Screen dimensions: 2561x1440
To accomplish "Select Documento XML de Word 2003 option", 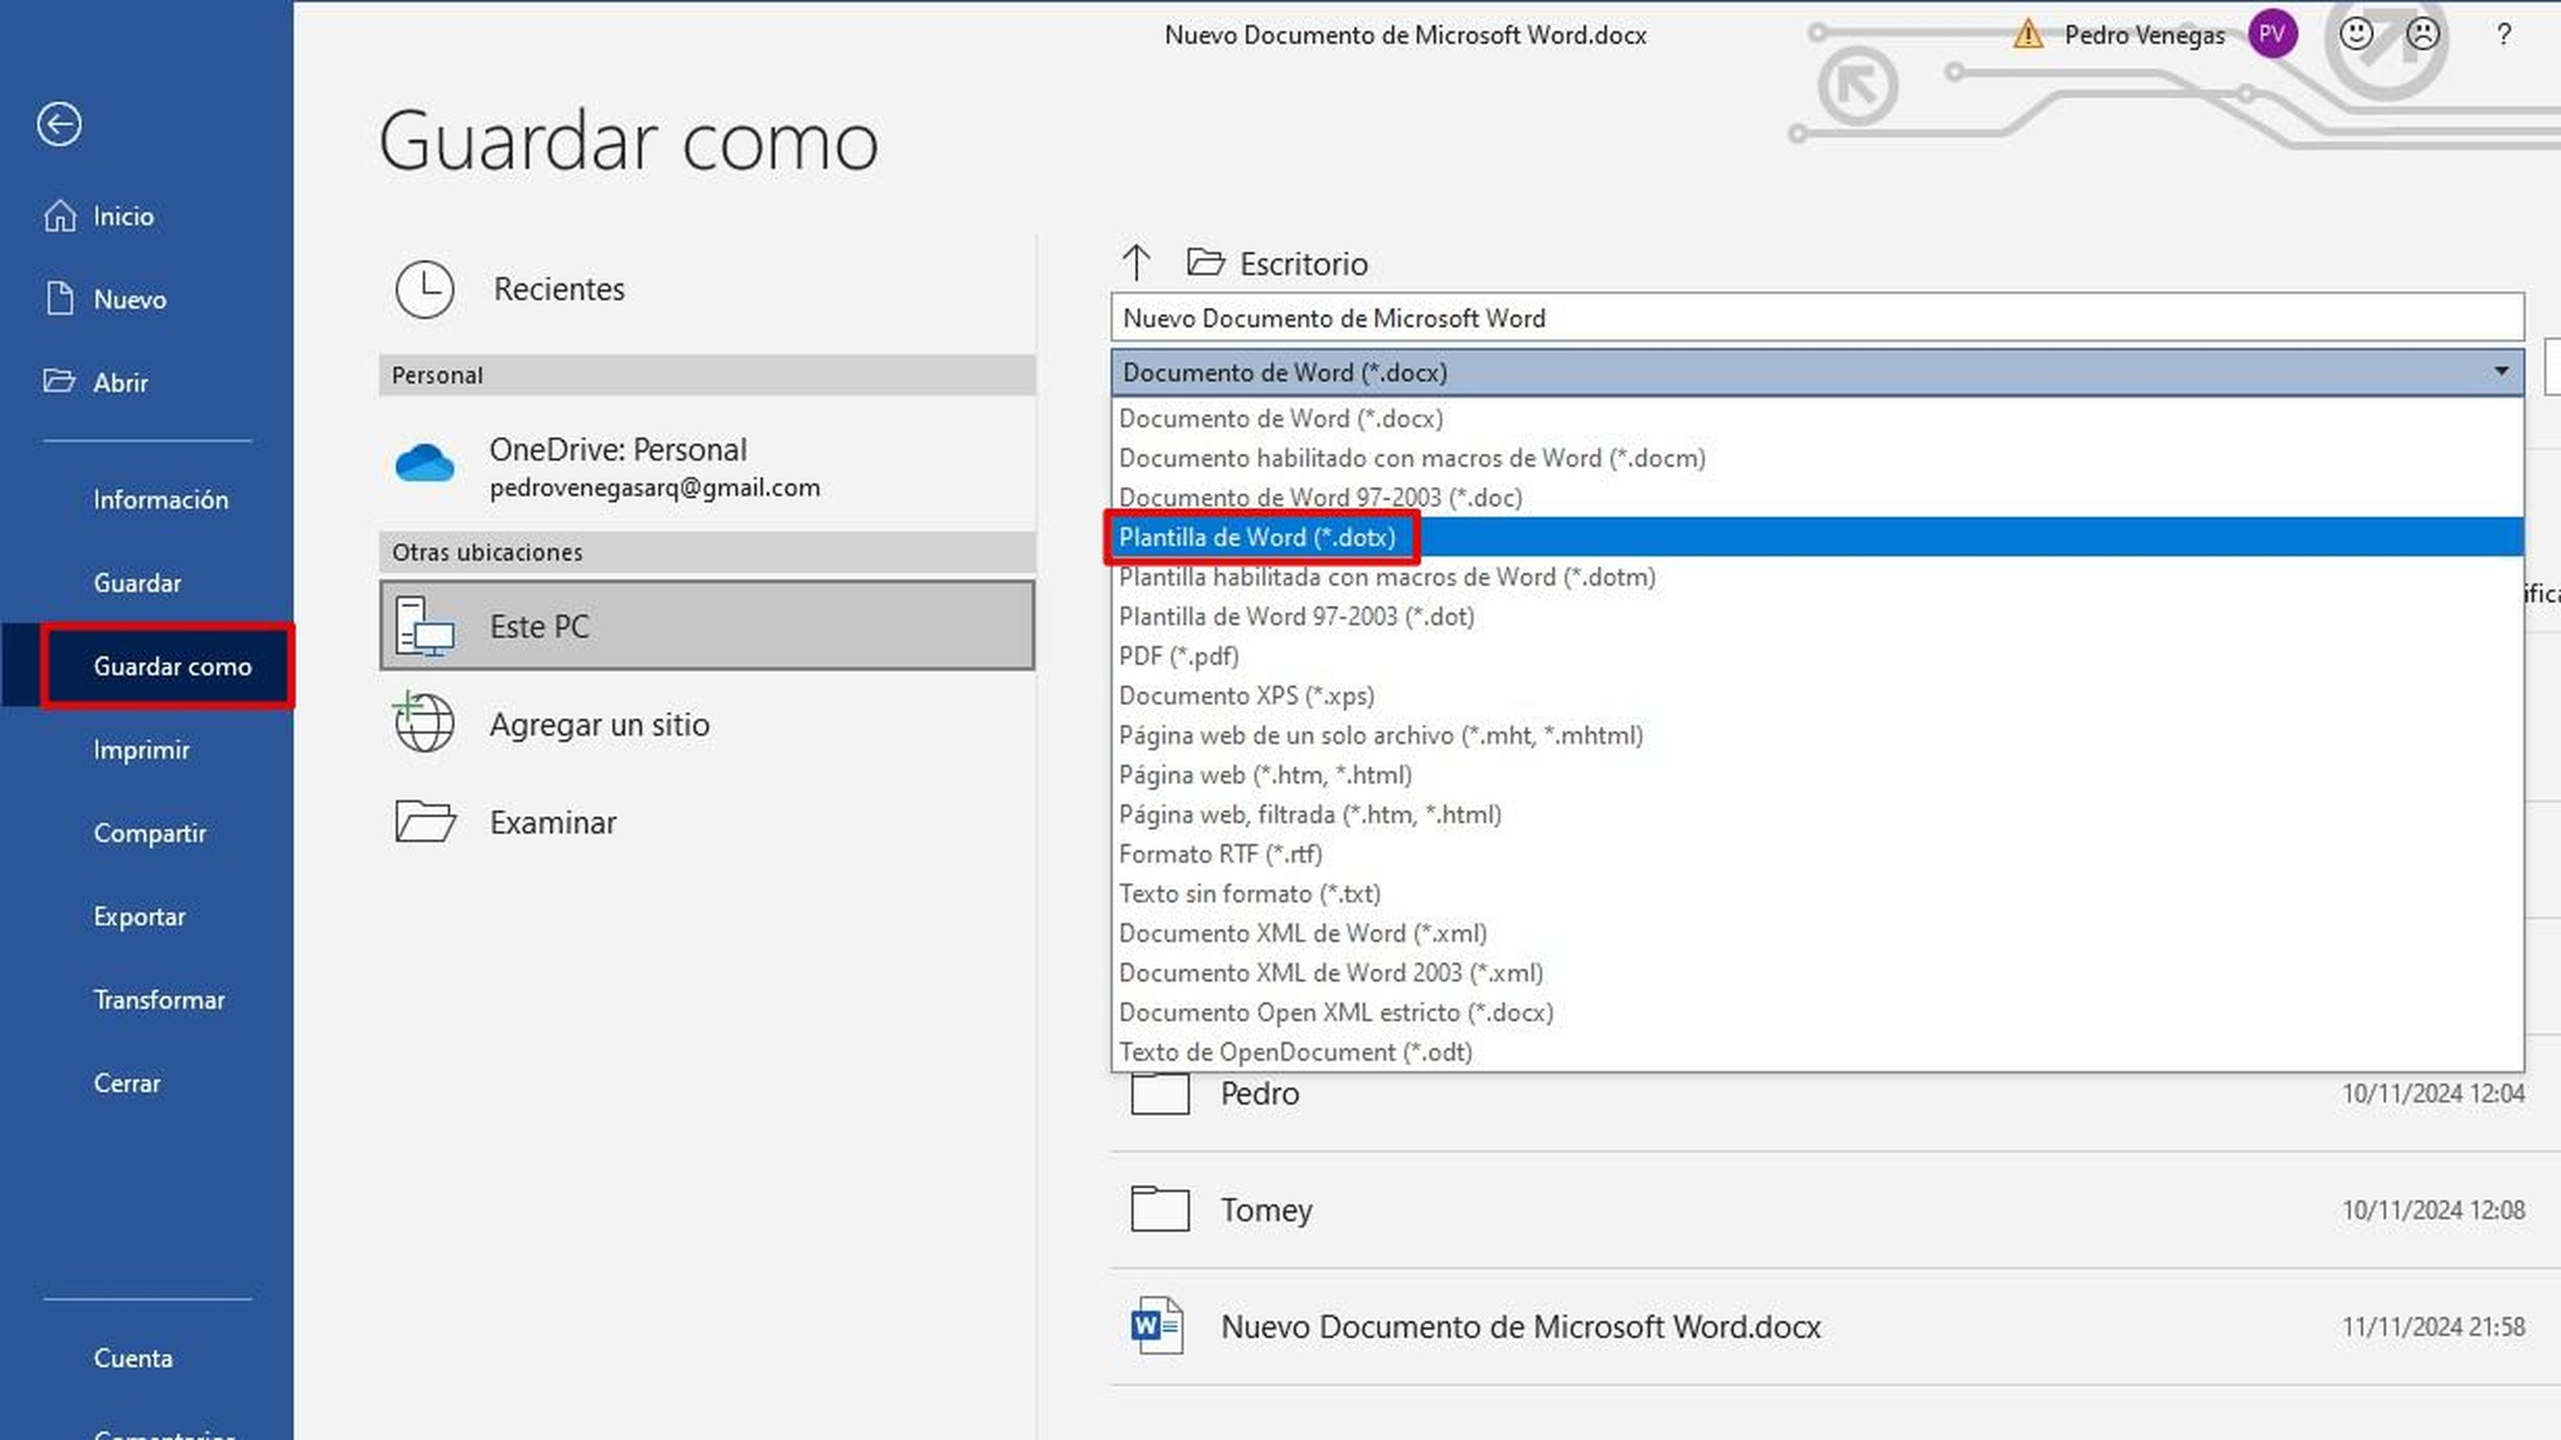I will click(x=1816, y=972).
